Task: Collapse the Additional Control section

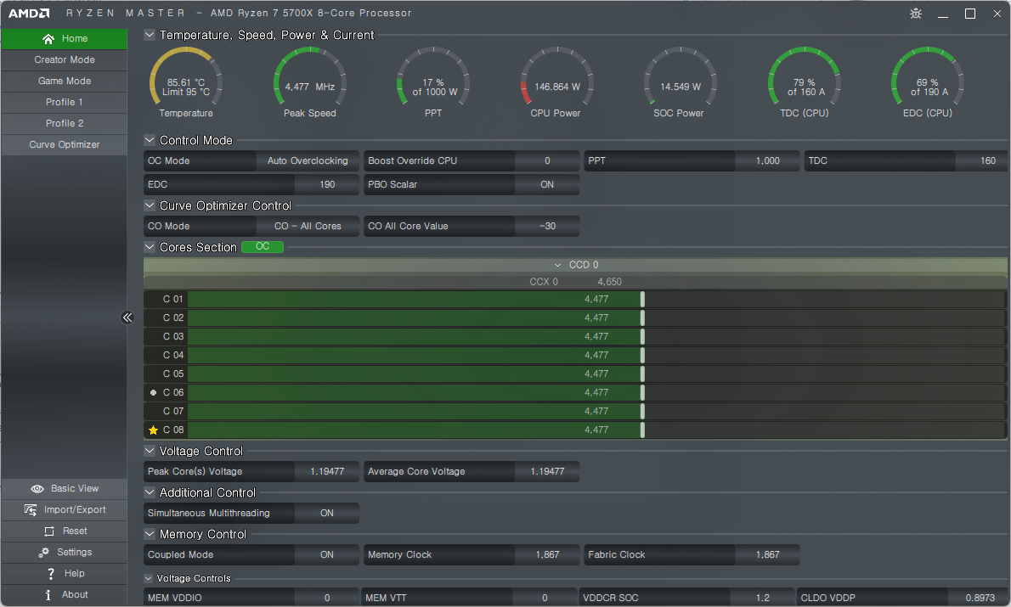Action: [150, 492]
